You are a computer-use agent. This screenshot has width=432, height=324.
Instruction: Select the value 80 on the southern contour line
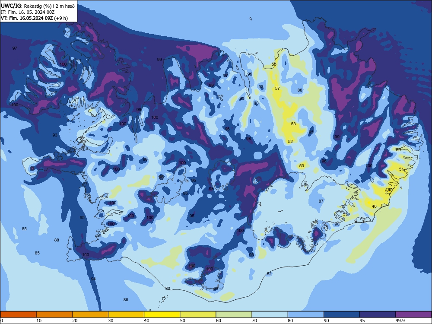tap(168, 289)
